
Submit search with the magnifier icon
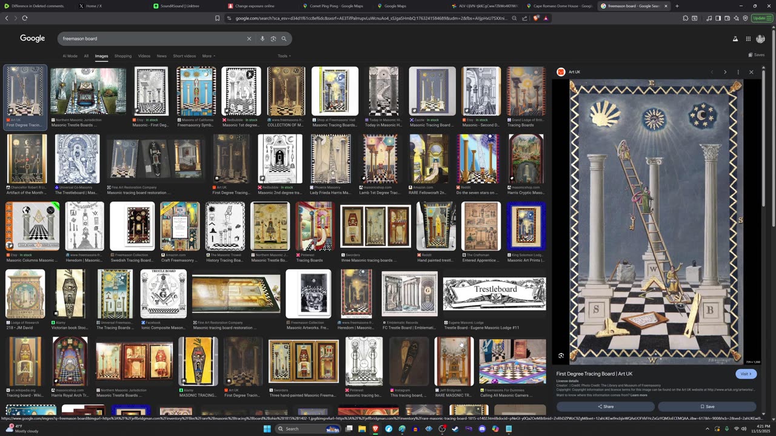[284, 39]
